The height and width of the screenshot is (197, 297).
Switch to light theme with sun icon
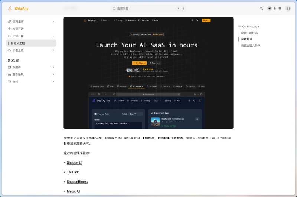click(270, 8)
